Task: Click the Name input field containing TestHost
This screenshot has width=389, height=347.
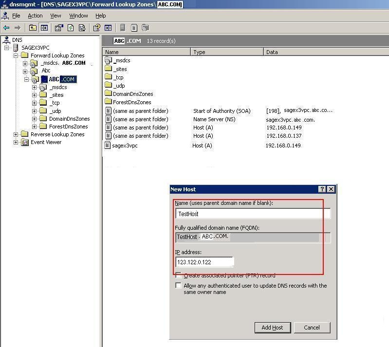Action: [x=253, y=214]
